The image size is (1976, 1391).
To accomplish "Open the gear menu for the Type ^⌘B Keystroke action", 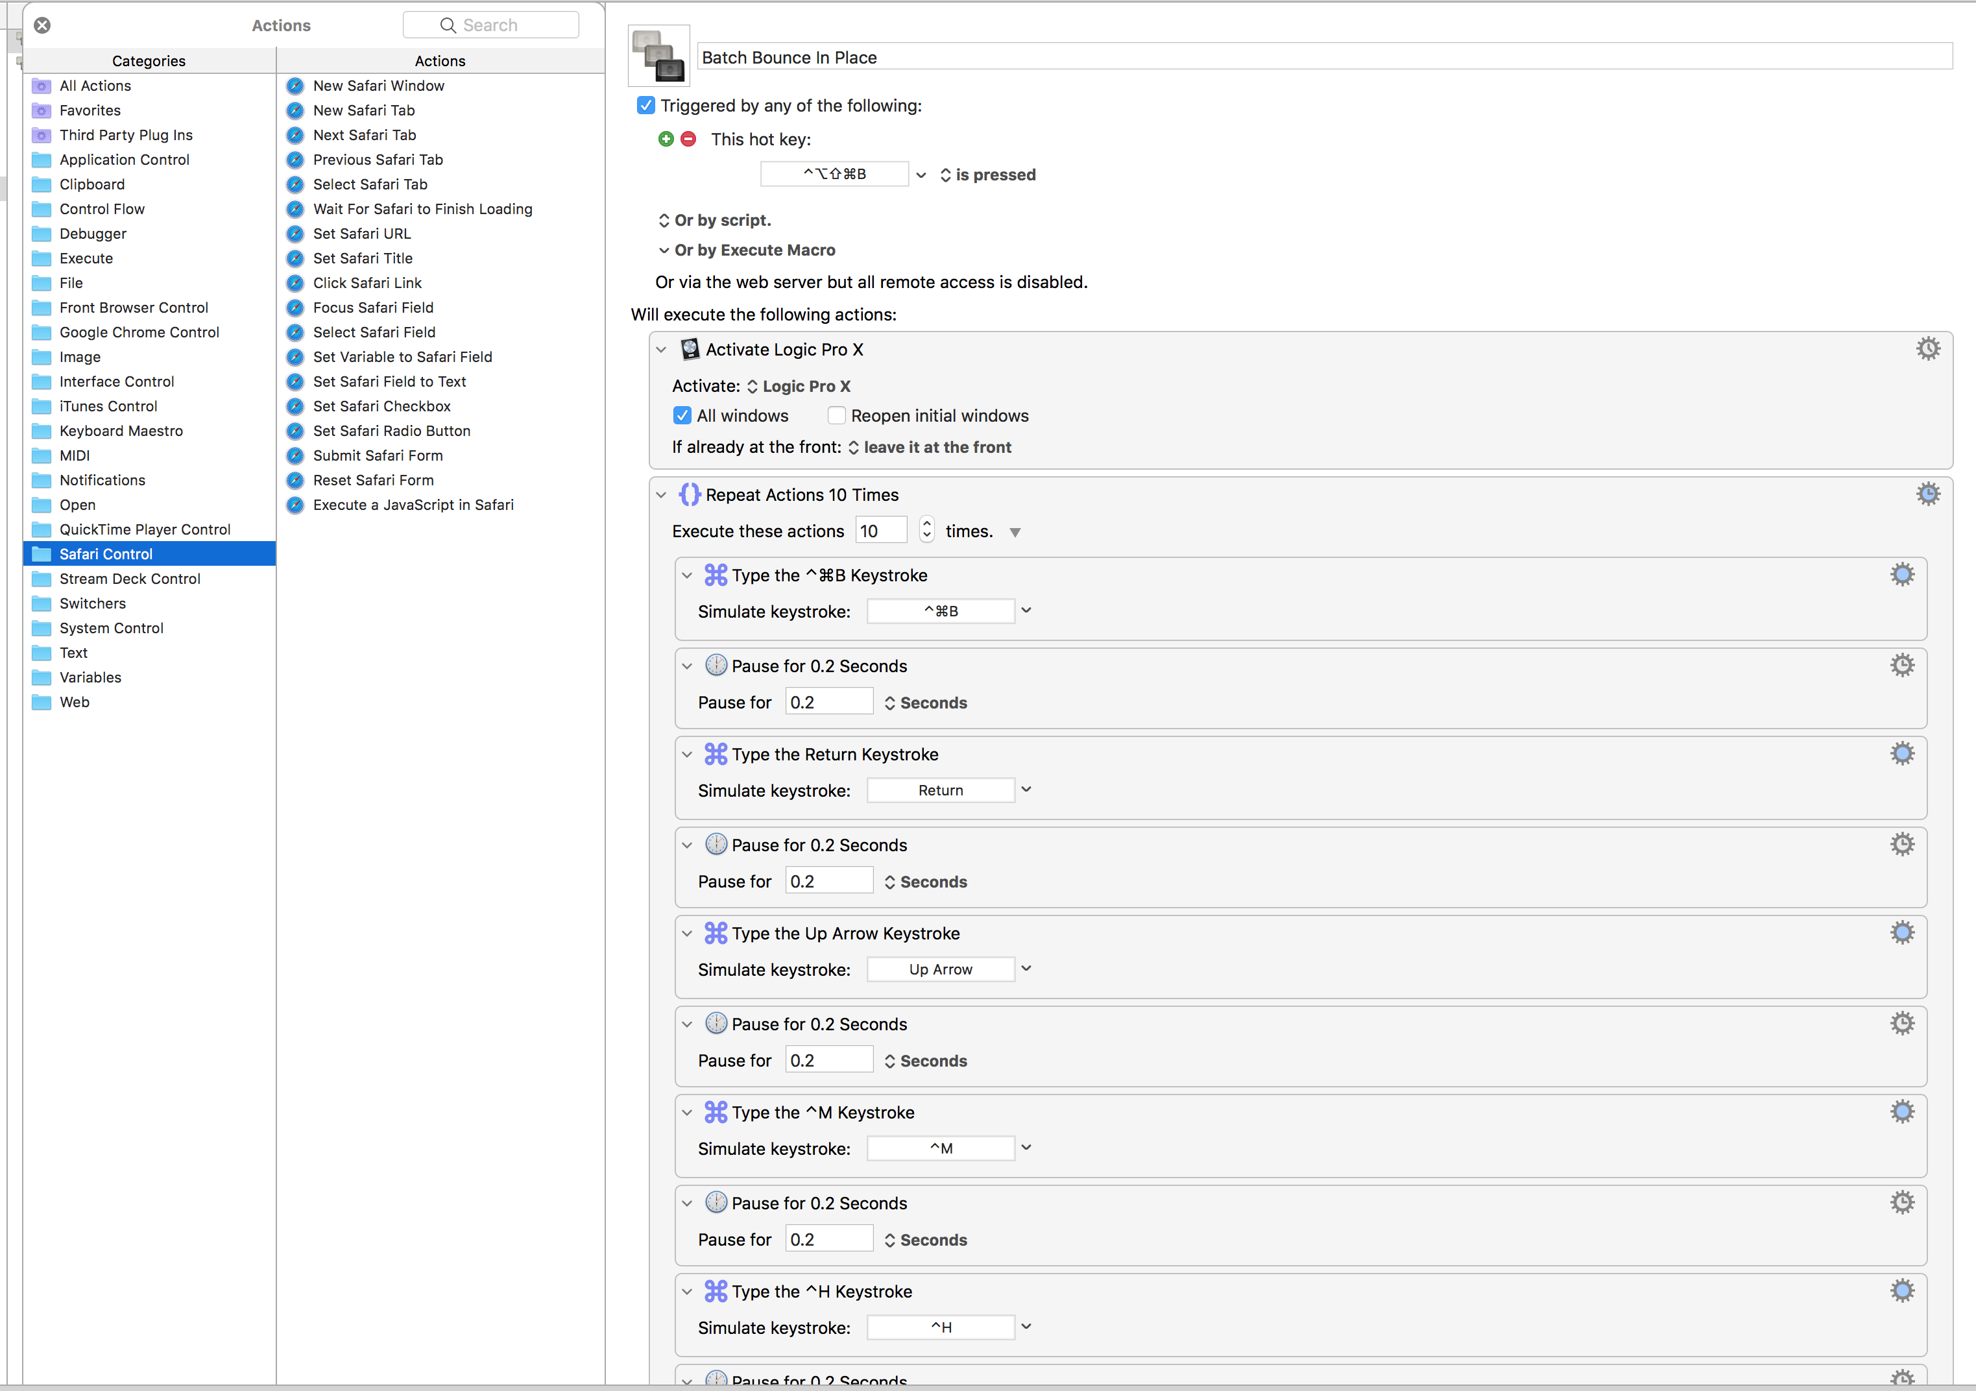I will pos(1902,574).
